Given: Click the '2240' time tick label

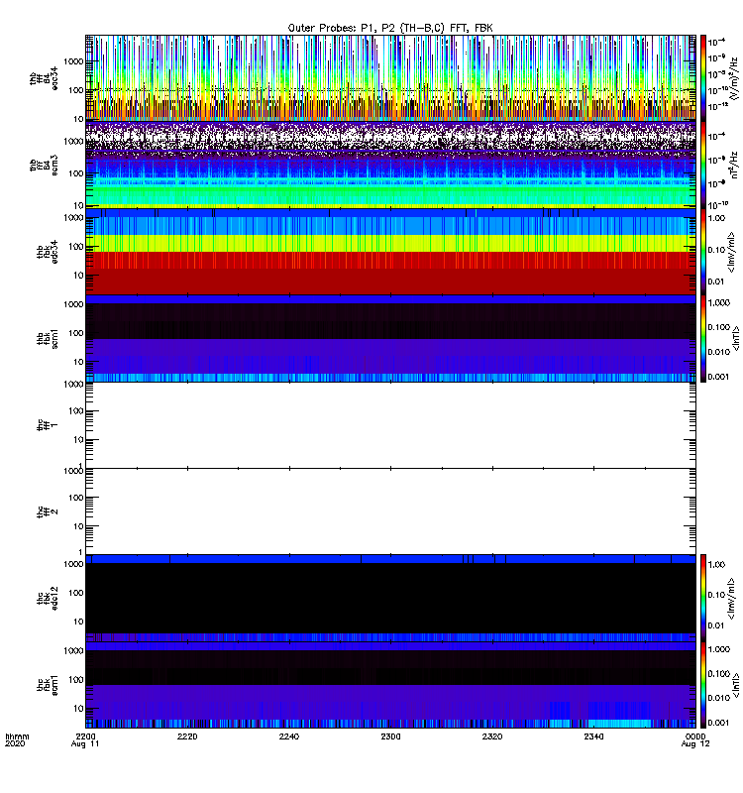Looking at the screenshot, I should tap(289, 736).
